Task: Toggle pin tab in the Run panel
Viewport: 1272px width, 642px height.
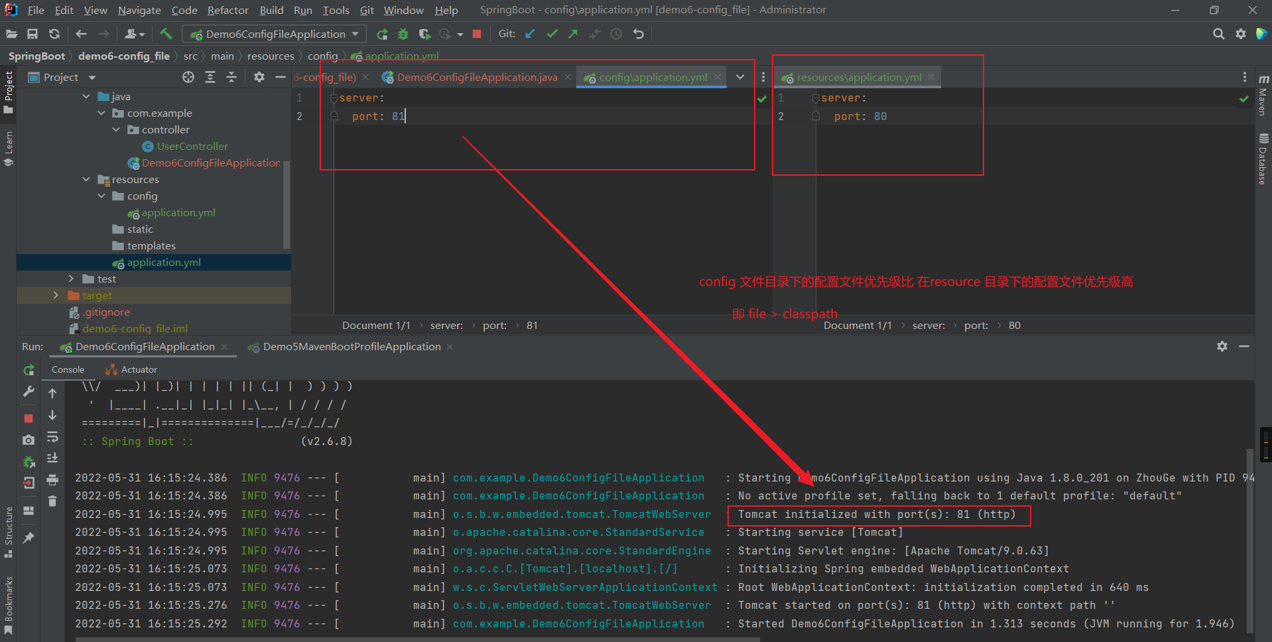Action: (x=29, y=538)
